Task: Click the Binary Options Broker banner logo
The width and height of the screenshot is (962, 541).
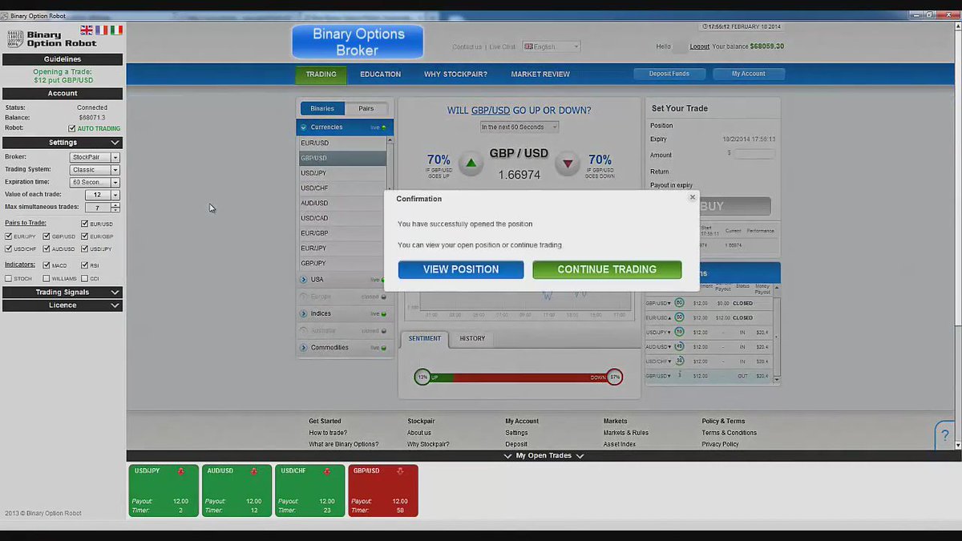Action: point(358,42)
